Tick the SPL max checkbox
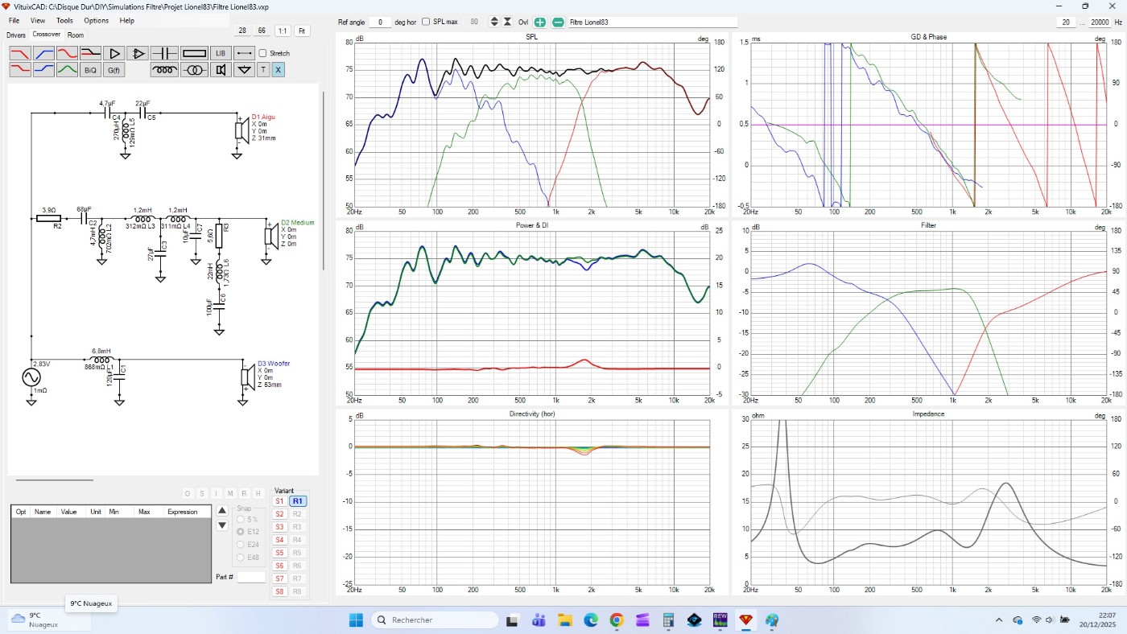The image size is (1127, 634). [427, 22]
